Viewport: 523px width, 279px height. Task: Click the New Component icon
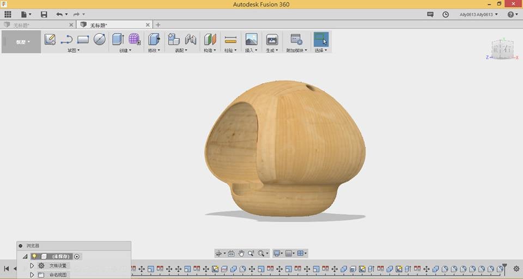(173, 39)
